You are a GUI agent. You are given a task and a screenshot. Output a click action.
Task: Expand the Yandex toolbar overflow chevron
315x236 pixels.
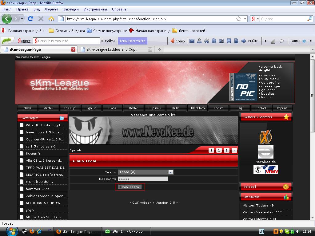click(265, 41)
